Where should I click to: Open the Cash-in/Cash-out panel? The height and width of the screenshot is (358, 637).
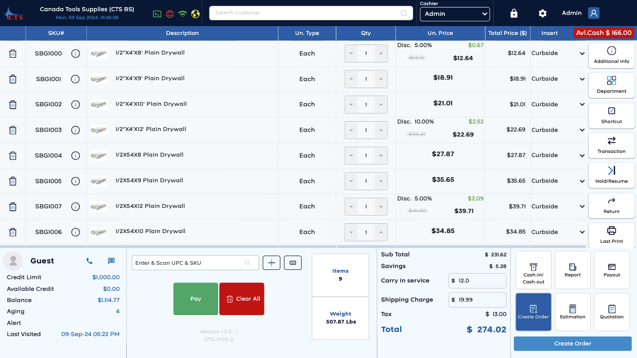pyautogui.click(x=533, y=270)
